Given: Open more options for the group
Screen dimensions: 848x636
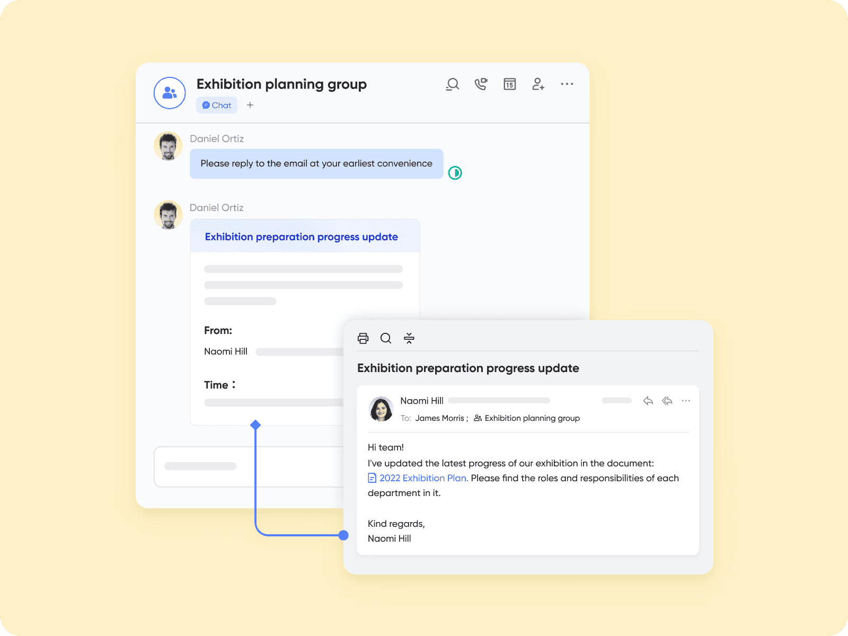Looking at the screenshot, I should point(567,84).
